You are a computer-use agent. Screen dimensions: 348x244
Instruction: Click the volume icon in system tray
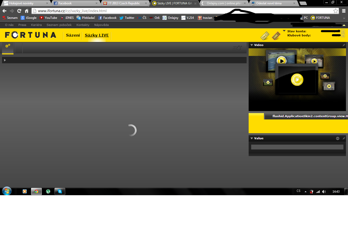[324, 192]
